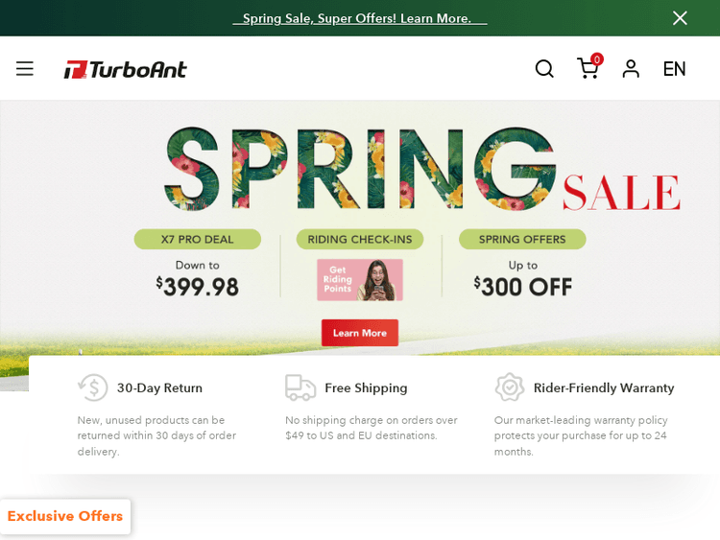Click the TurboAnt logo
The image size is (720, 540).
point(125,70)
